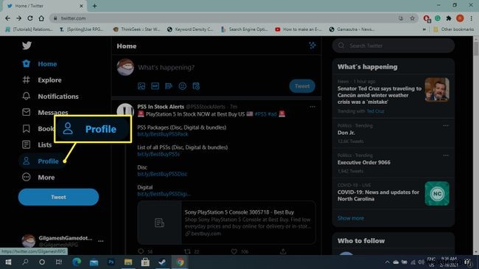Open the Other bookmarks folder

click(453, 29)
